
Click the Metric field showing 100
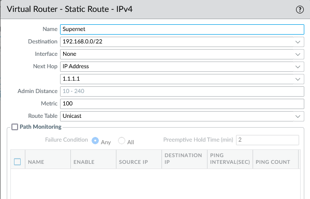coord(182,104)
